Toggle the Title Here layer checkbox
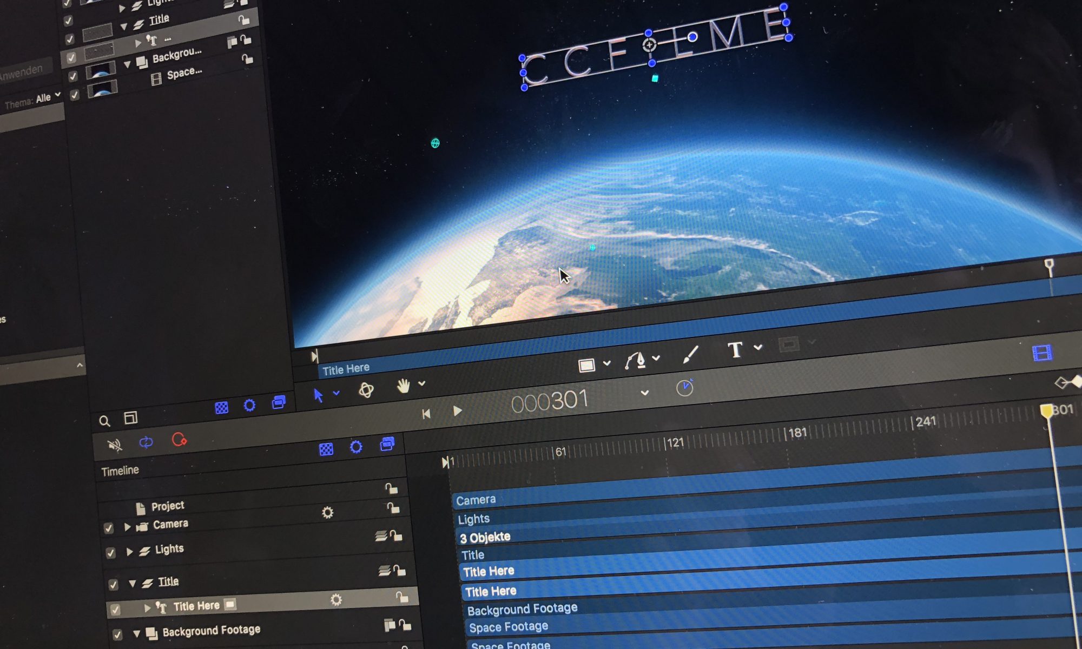The image size is (1082, 649). (115, 610)
